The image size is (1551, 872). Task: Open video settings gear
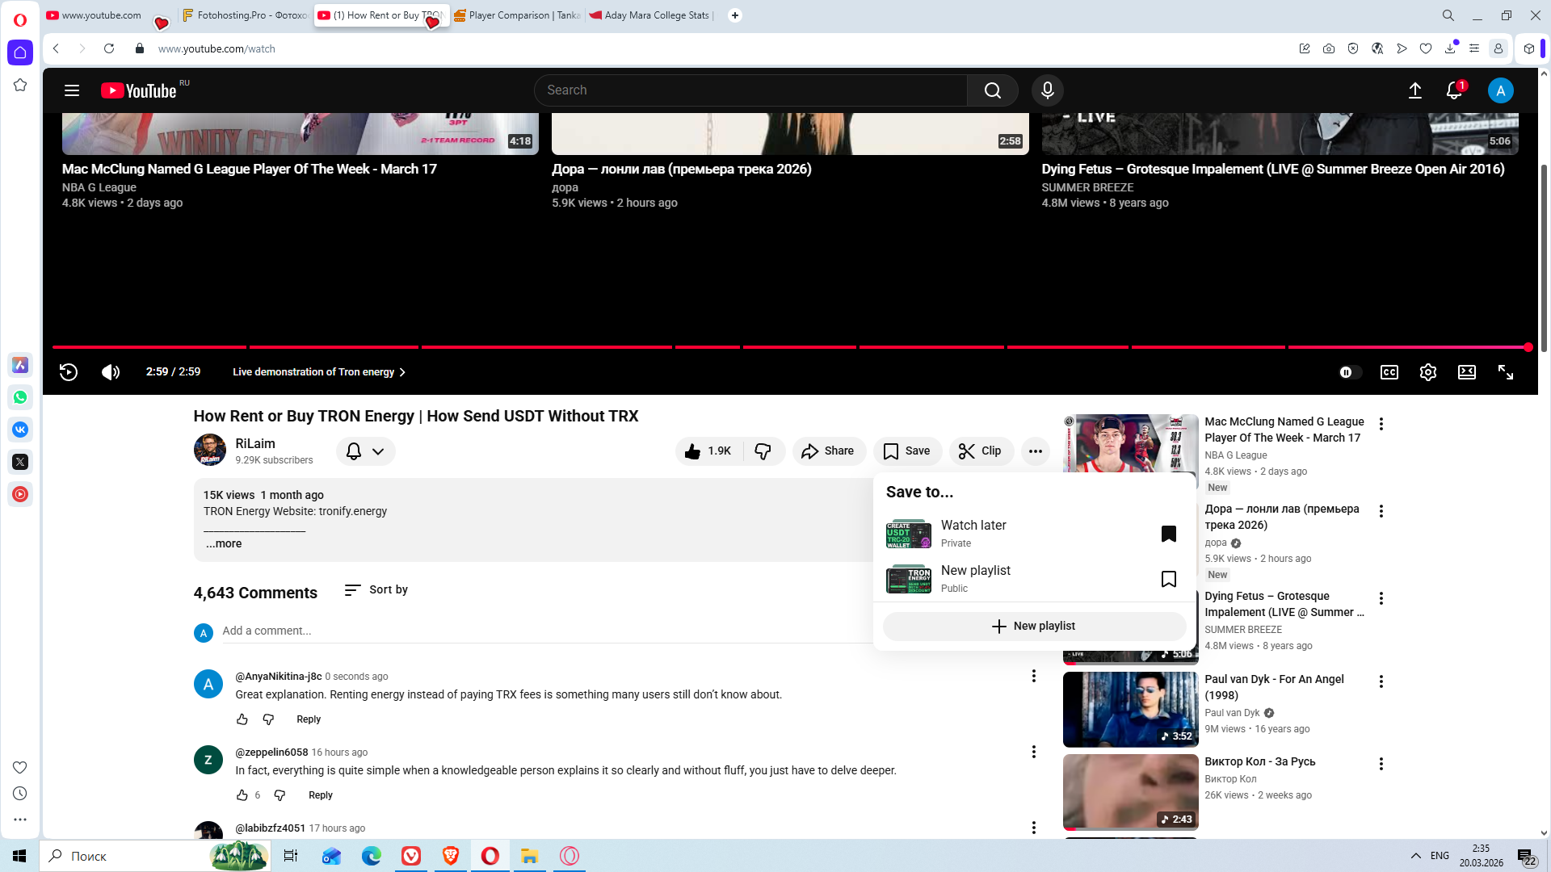point(1427,372)
